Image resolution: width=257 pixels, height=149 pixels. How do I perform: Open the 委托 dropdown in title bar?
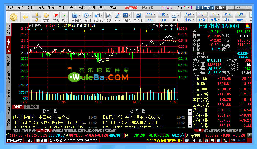pos(220,7)
